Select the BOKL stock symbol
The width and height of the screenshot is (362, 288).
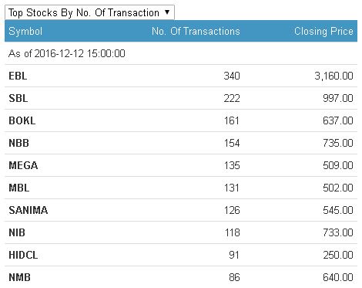22,120
